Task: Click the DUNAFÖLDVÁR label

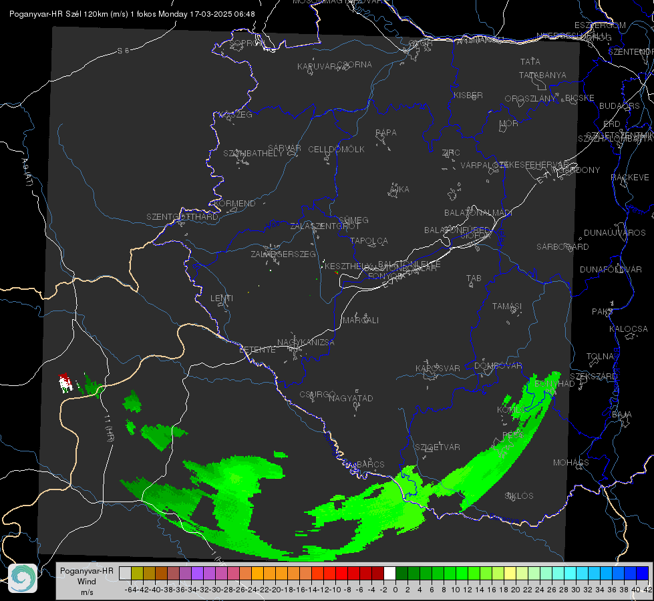Action: point(611,269)
